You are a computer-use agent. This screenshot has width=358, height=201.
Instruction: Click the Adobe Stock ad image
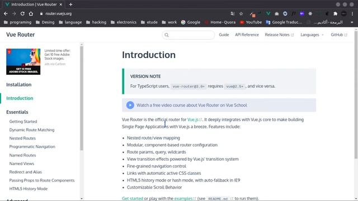point(23,61)
